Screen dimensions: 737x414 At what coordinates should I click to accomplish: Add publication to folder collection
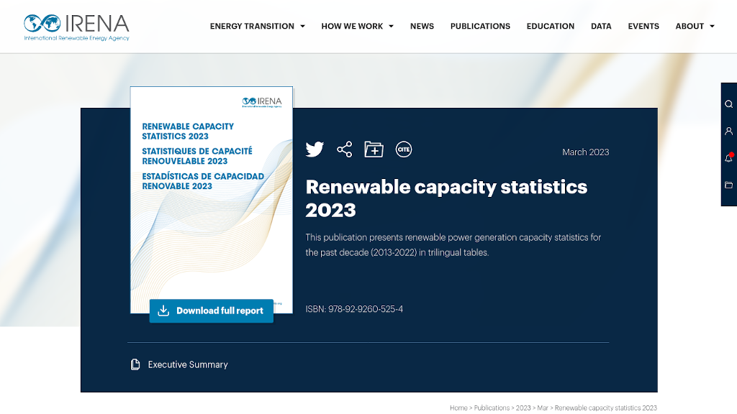click(x=374, y=149)
